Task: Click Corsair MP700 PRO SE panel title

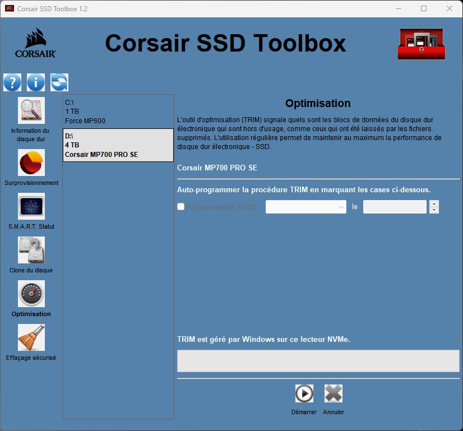Action: pos(217,168)
